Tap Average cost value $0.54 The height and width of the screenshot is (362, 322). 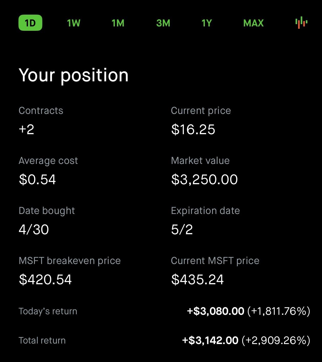pos(37,179)
